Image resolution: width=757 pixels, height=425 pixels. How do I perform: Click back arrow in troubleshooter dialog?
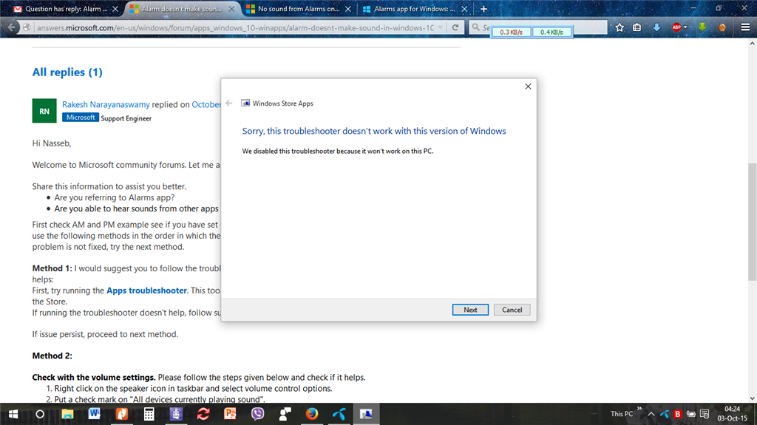[229, 103]
